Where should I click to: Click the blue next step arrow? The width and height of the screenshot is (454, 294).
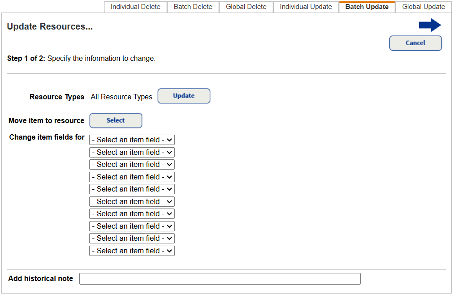pos(429,25)
